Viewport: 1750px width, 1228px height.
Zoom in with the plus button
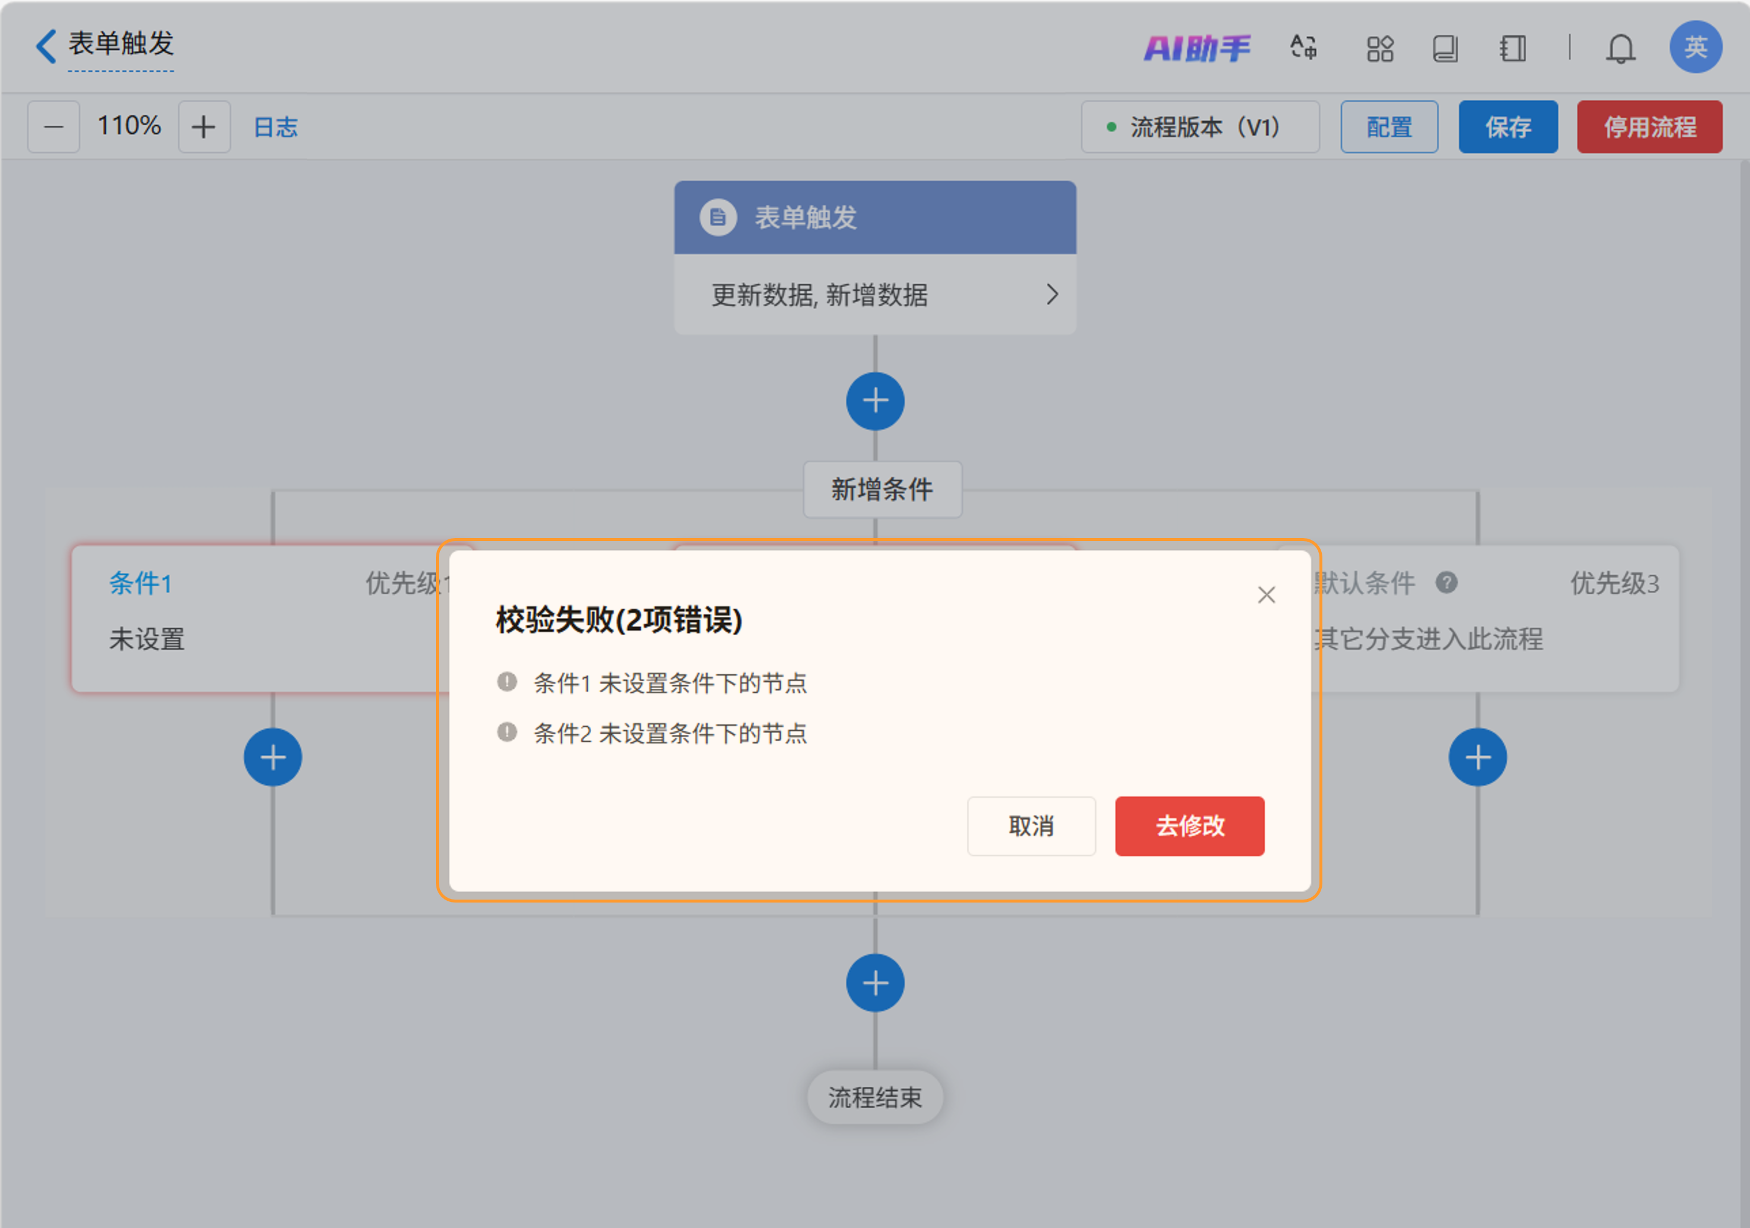pyautogui.click(x=204, y=126)
